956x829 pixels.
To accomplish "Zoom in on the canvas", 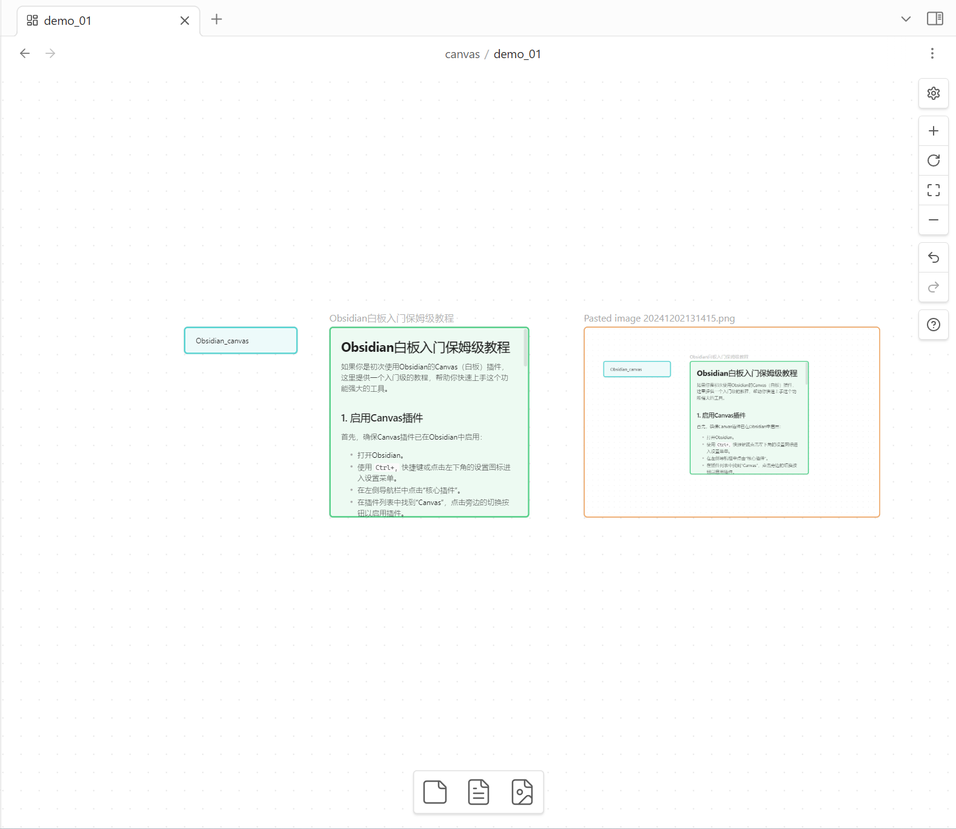I will pyautogui.click(x=933, y=131).
